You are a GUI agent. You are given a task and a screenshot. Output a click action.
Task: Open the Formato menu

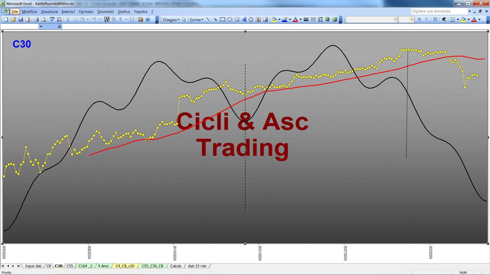point(86,12)
